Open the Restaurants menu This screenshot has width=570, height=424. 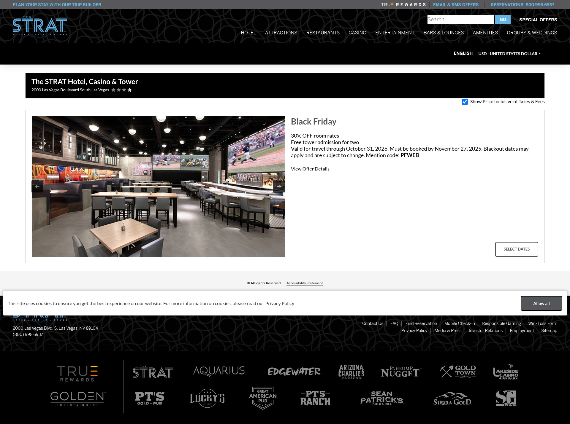[323, 33]
